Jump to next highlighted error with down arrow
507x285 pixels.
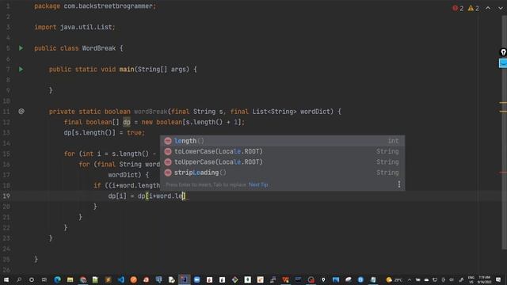[500, 9]
